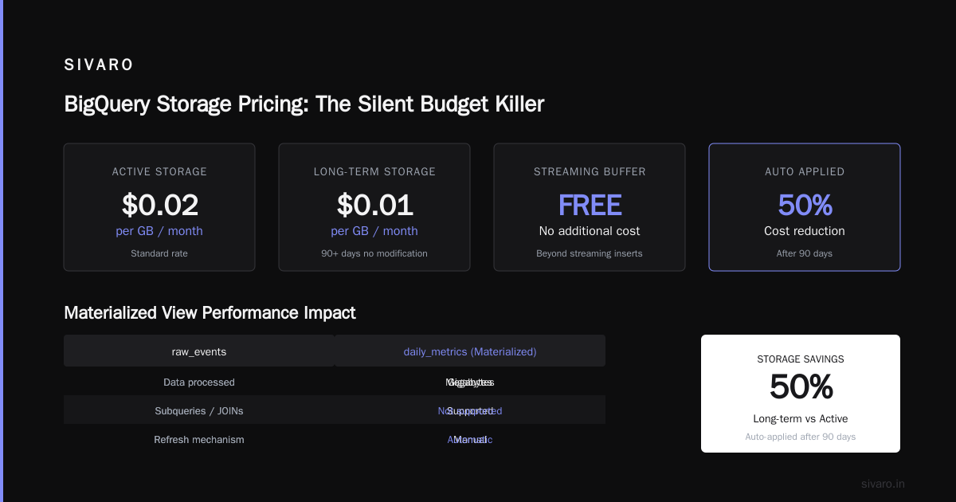The image size is (956, 502).
Task: Click the Data processed row label
Action: point(199,382)
